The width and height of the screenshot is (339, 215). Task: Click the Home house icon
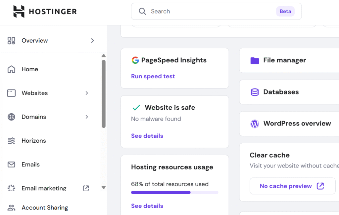pos(12,69)
